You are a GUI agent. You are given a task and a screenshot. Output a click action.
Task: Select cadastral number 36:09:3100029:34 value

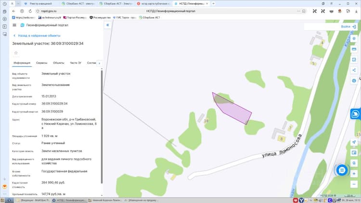(x=54, y=103)
